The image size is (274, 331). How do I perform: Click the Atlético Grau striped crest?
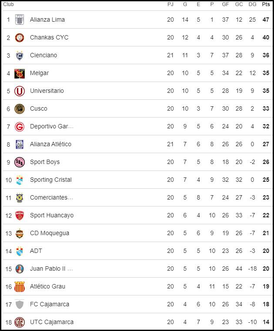pos(20,287)
